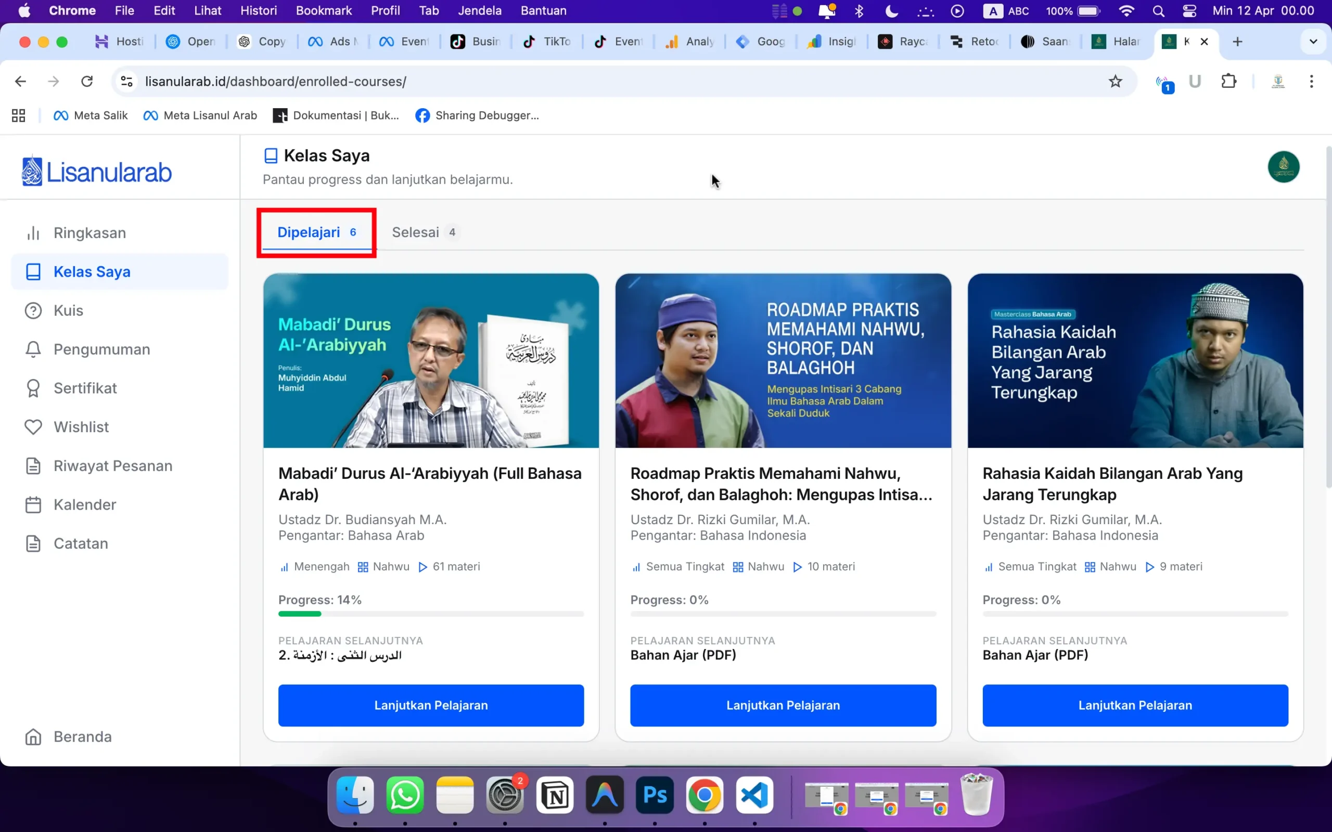Open Kalender from the sidebar
The width and height of the screenshot is (1332, 832).
[x=85, y=504]
